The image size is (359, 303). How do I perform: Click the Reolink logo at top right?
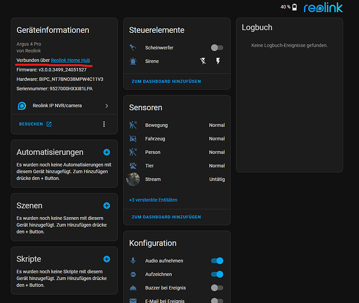click(323, 7)
